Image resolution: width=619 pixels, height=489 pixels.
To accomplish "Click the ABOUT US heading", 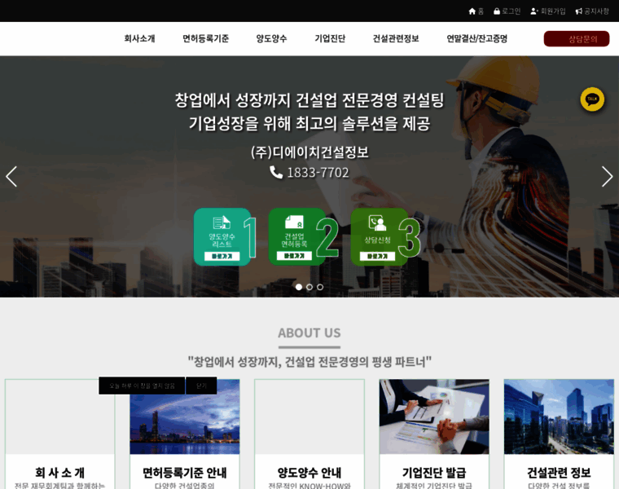I will [x=309, y=333].
